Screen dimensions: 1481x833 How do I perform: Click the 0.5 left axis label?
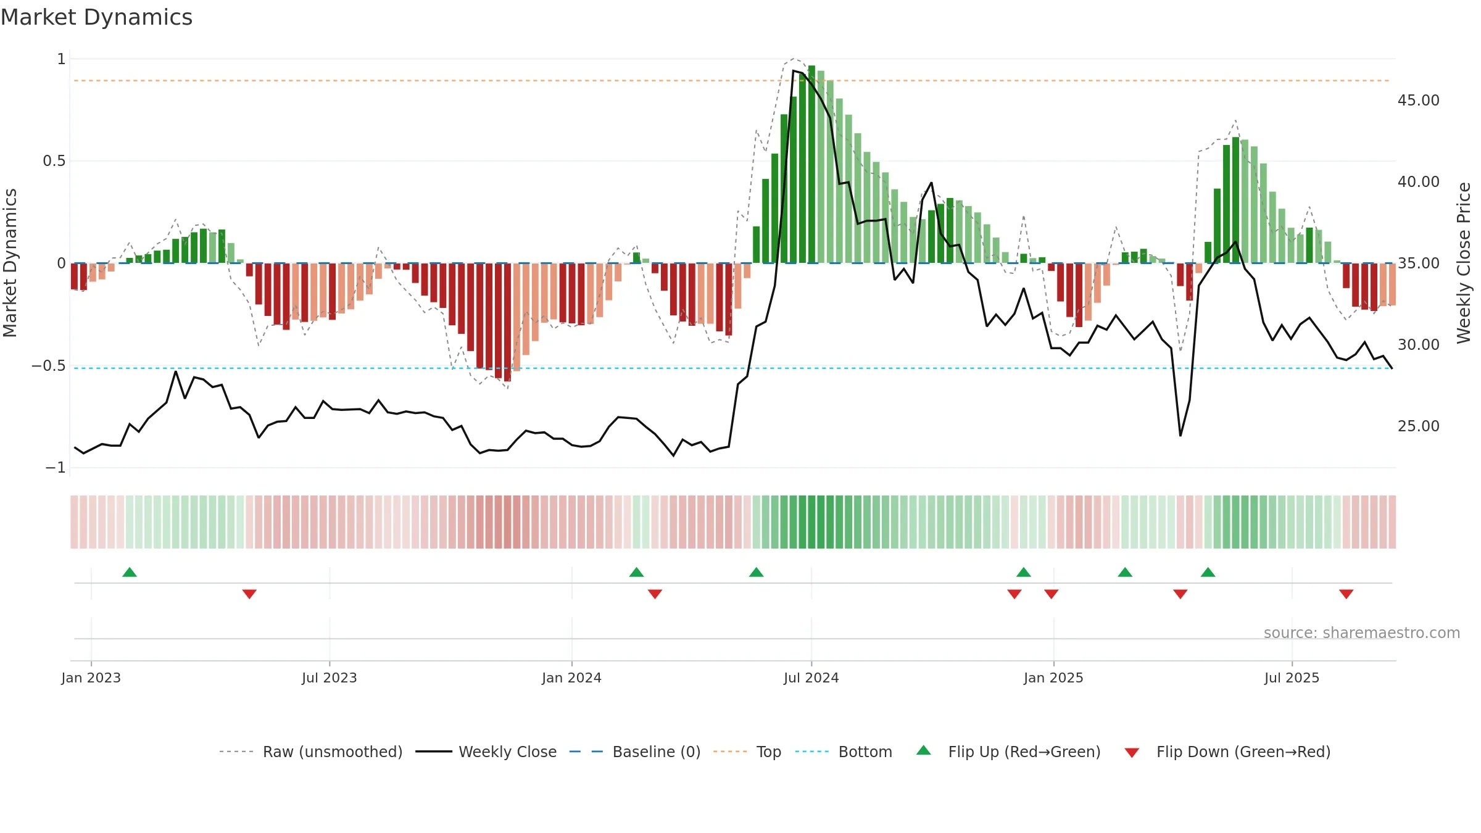(54, 161)
